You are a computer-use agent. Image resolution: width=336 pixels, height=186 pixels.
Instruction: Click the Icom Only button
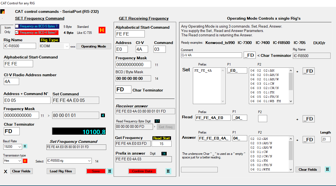click(7, 30)
